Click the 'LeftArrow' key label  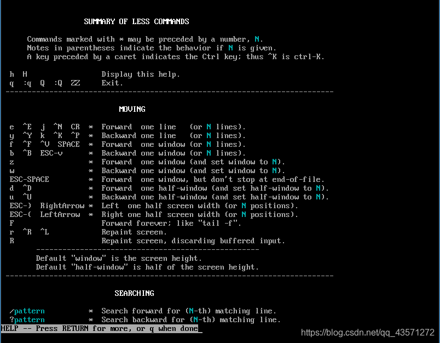point(60,215)
